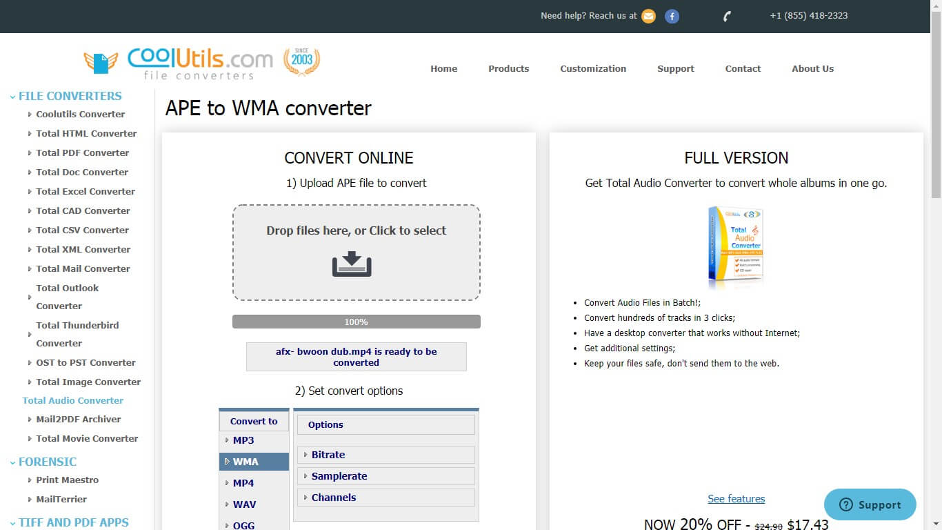The height and width of the screenshot is (530, 942).
Task: Open the Support navigation item
Action: [x=676, y=68]
